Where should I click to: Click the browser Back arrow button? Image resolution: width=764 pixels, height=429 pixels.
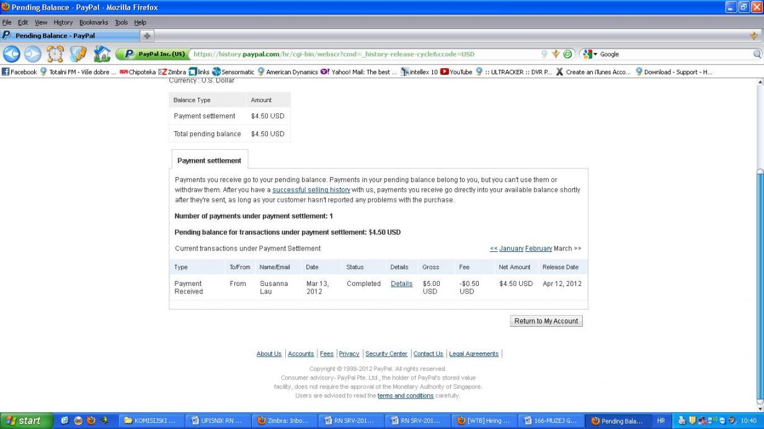[12, 54]
